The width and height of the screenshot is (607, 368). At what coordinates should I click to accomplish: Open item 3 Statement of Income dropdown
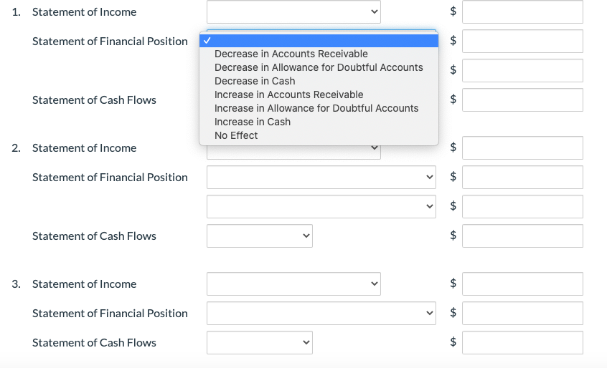(x=293, y=284)
